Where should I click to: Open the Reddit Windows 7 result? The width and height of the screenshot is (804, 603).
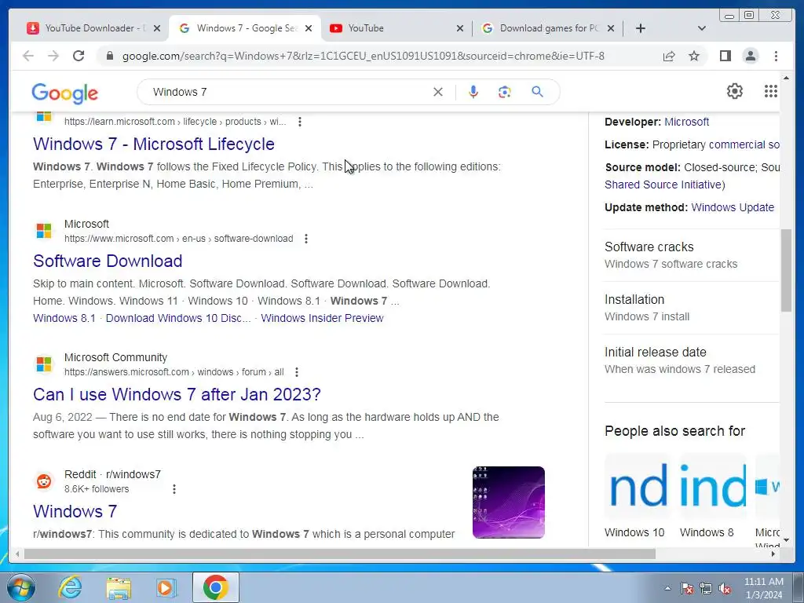coord(75,511)
